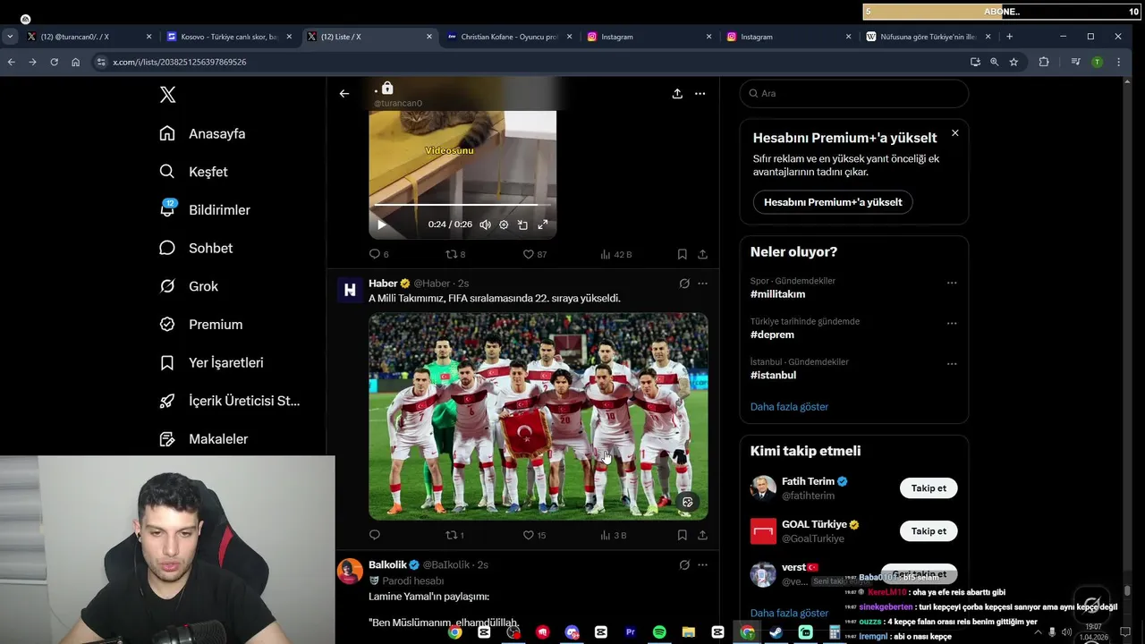The width and height of the screenshot is (1145, 644).
Task: Open the more options for #millitakım trend
Action: [951, 283]
